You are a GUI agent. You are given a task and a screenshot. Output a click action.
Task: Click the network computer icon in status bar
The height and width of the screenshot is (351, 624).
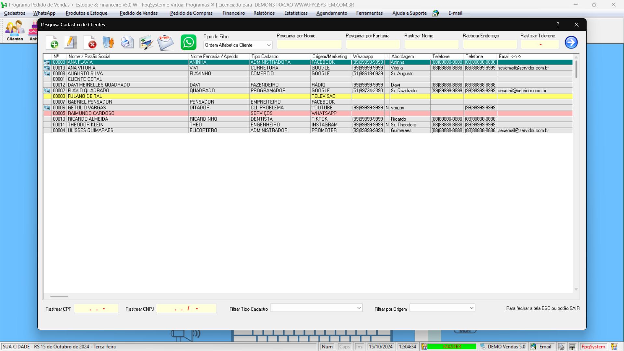click(x=572, y=347)
